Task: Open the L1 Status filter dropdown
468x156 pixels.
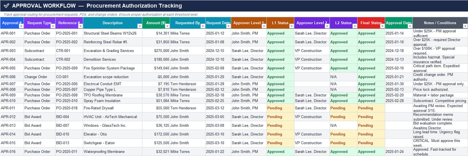Action: point(291,26)
